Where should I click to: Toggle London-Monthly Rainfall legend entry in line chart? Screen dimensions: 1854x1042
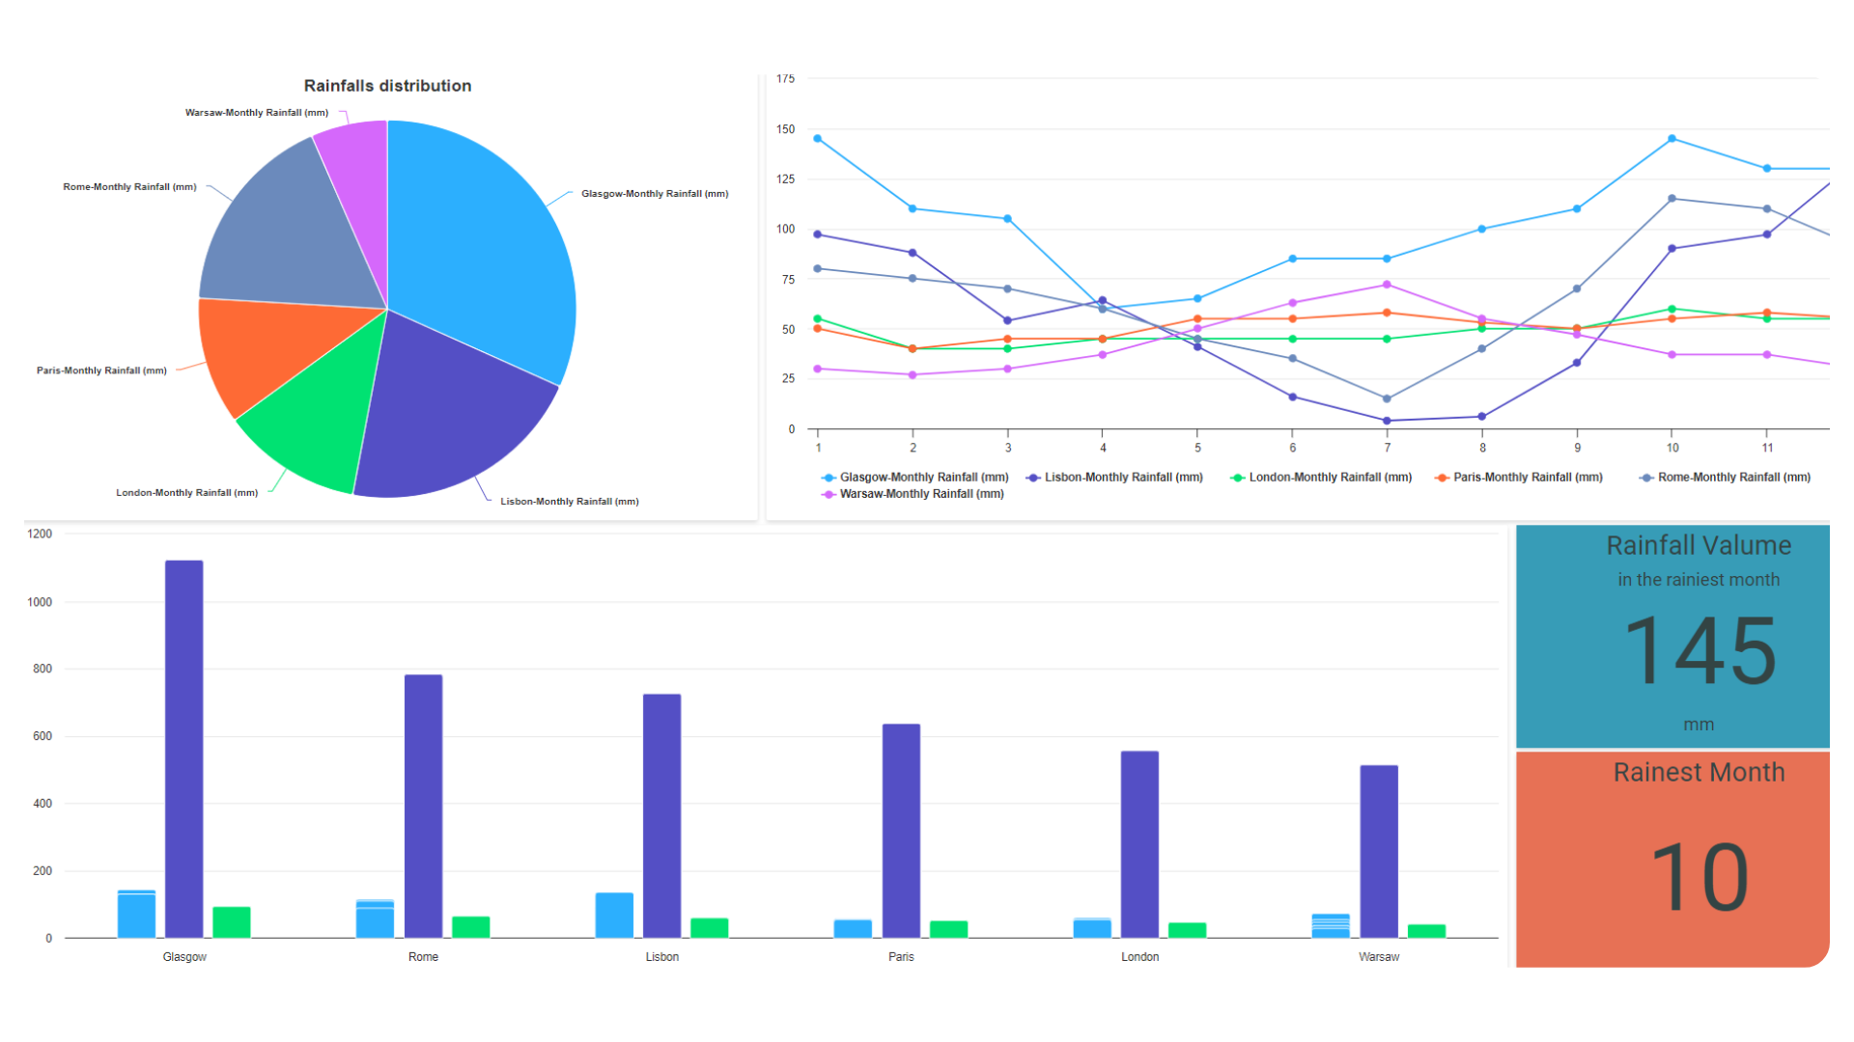[1321, 478]
